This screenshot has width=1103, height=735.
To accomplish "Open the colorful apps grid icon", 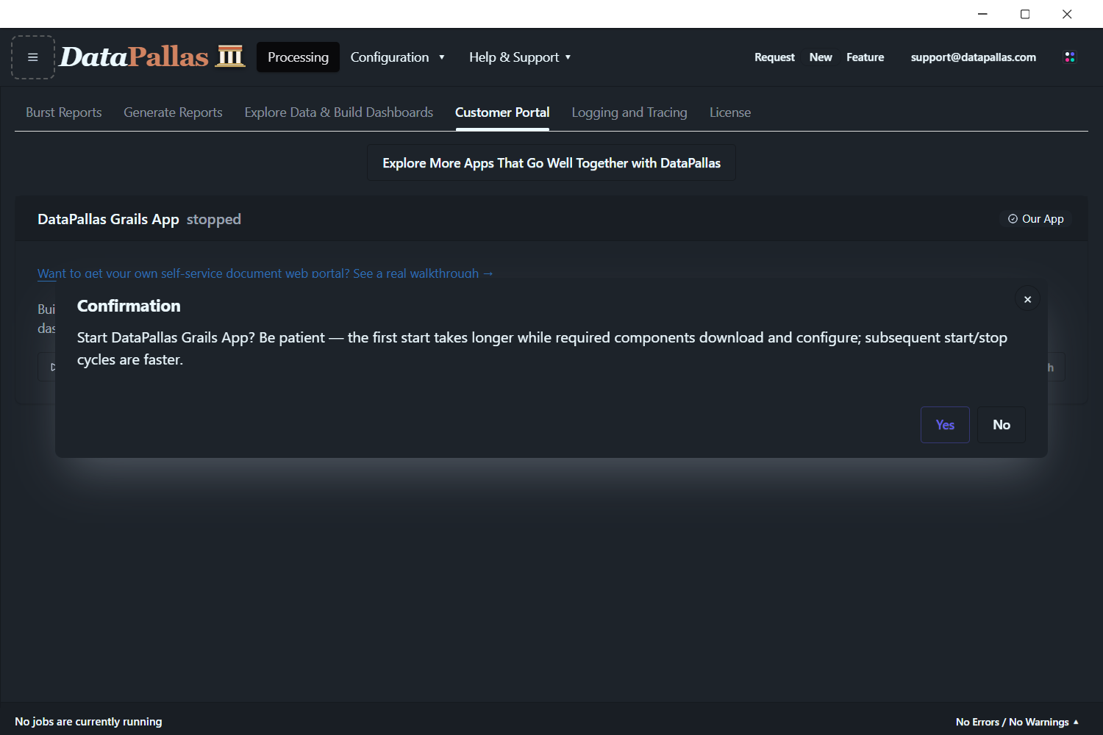I will [1070, 57].
